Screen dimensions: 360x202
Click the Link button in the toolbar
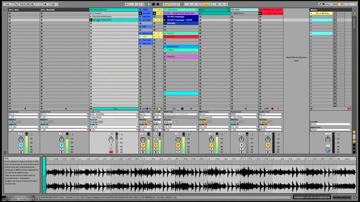pos(7,4)
